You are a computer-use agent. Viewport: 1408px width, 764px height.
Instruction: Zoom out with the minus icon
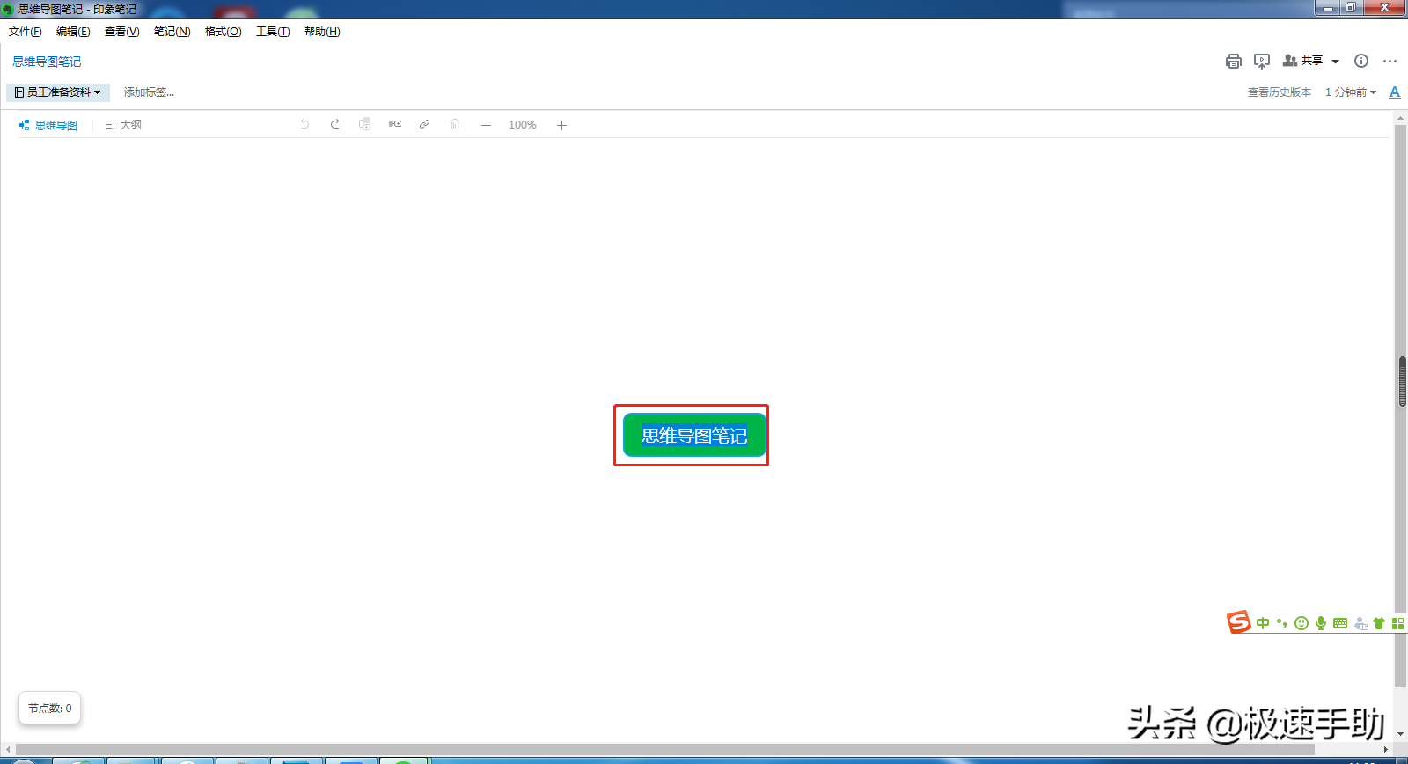(x=486, y=125)
